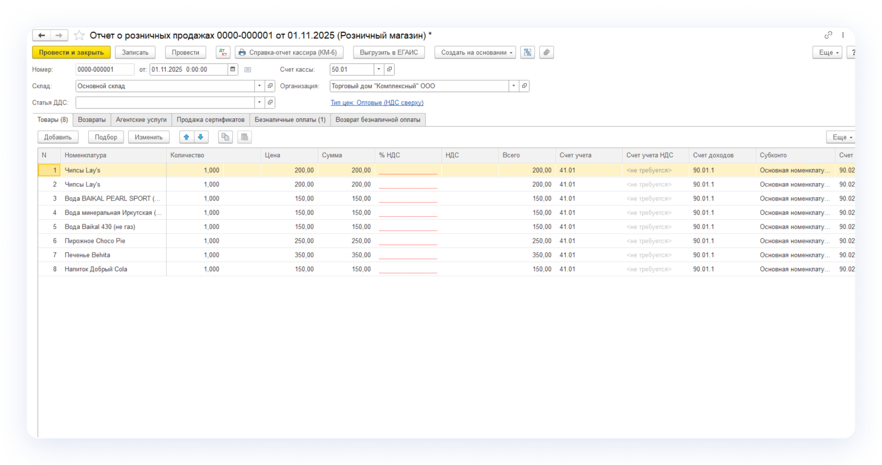The width and height of the screenshot is (882, 465).
Task: Open the Склад field's linked record
Action: pos(270,86)
